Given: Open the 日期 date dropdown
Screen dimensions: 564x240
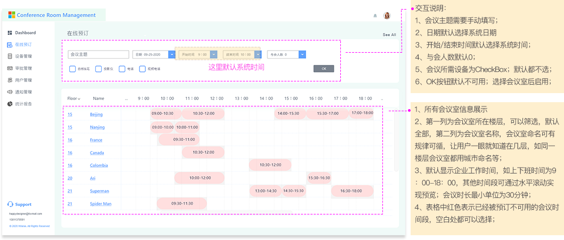Looking at the screenshot, I should click(x=171, y=54).
